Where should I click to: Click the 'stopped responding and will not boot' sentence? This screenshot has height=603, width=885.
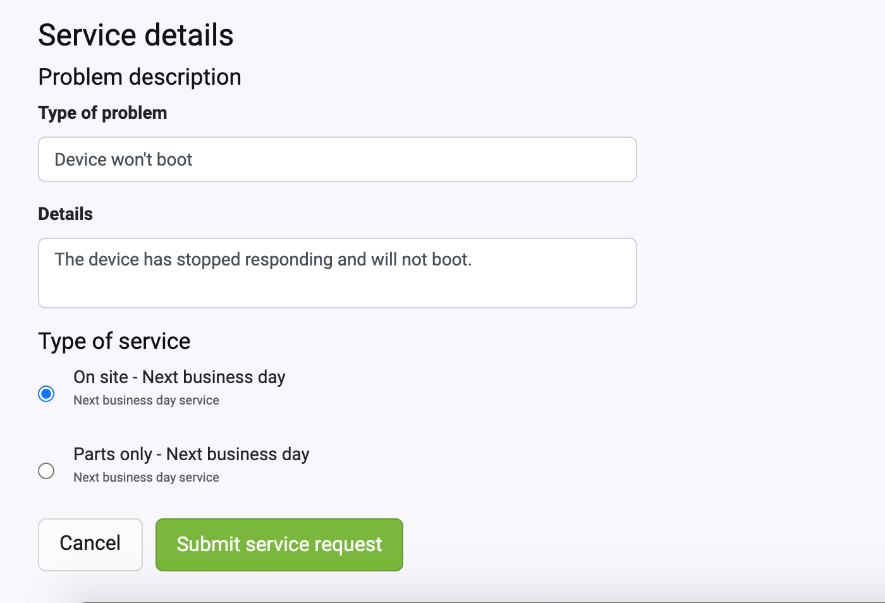coord(324,260)
